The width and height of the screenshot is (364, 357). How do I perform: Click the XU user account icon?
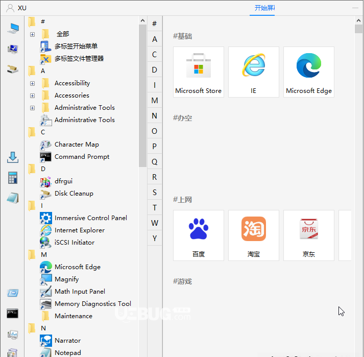10,8
